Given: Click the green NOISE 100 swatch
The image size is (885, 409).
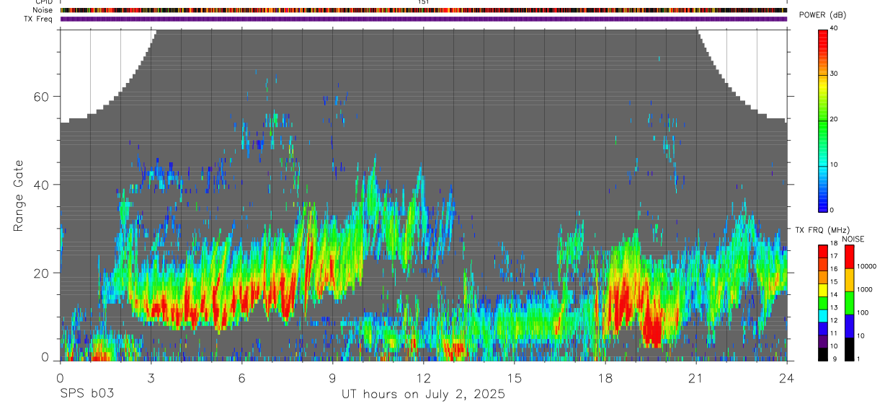Looking at the screenshot, I should (x=850, y=303).
